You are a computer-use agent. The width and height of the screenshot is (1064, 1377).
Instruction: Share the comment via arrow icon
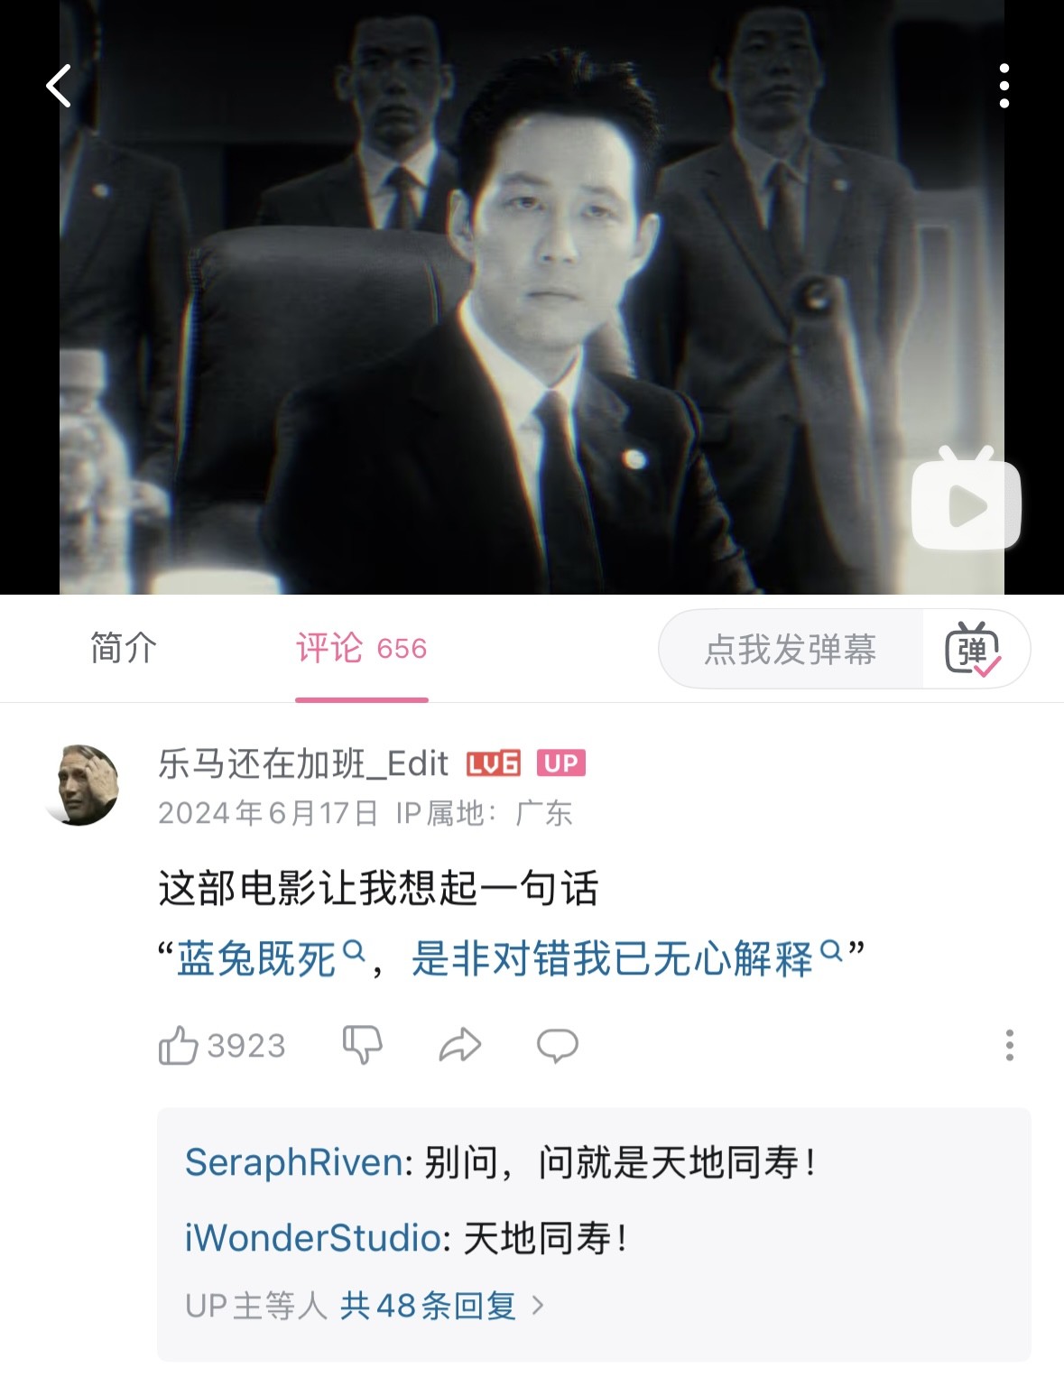pos(460,1045)
